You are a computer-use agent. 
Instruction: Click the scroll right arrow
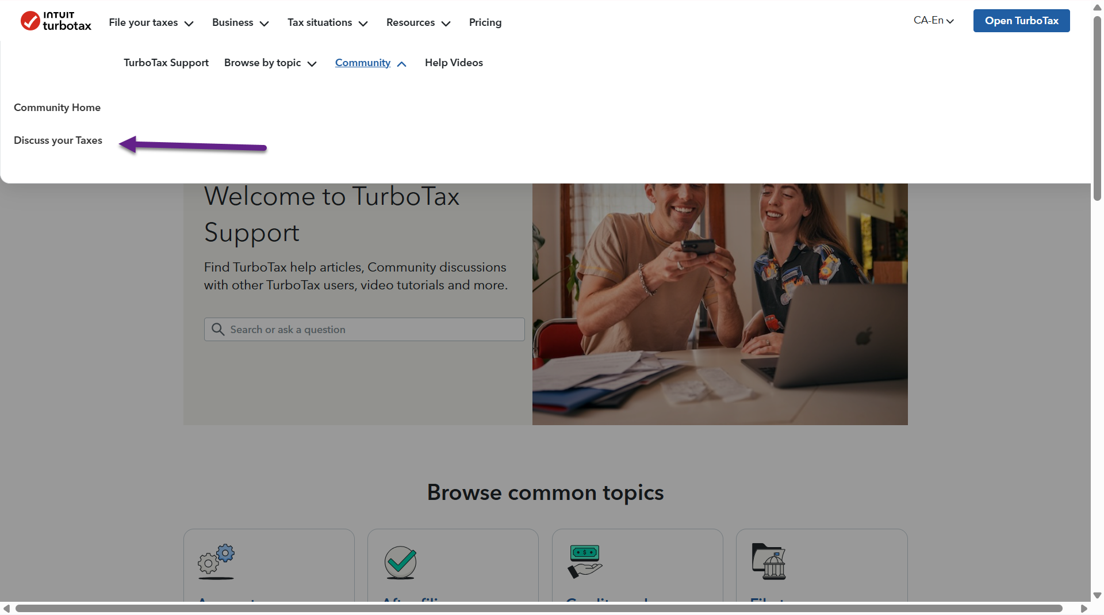[1084, 608]
